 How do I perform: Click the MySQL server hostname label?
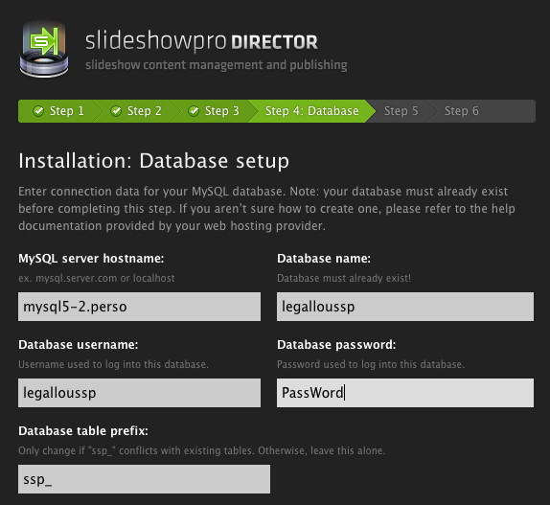click(91, 259)
